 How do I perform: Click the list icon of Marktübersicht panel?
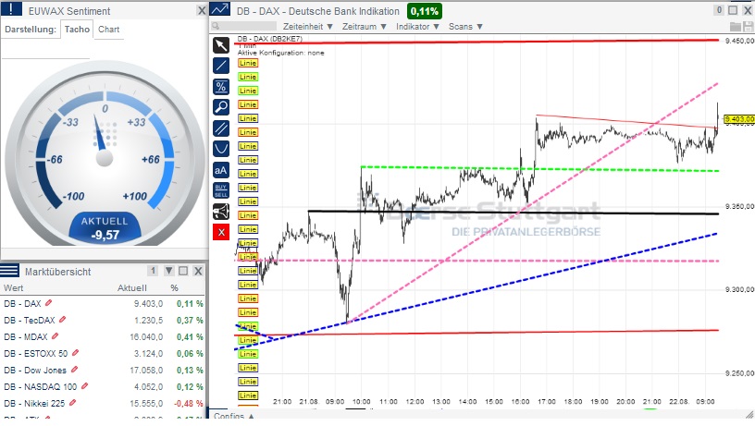click(x=9, y=271)
